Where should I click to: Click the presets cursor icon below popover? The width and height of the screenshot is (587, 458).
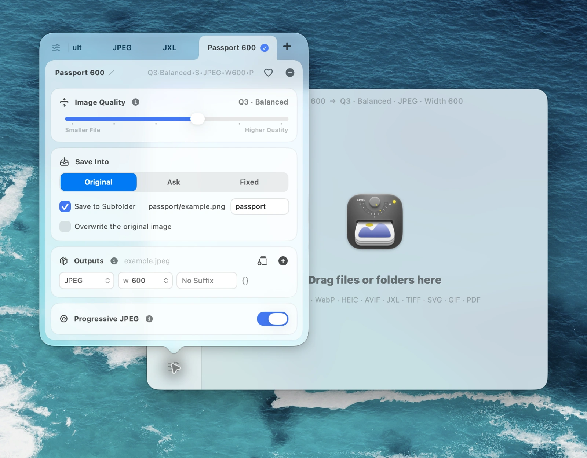(x=174, y=367)
